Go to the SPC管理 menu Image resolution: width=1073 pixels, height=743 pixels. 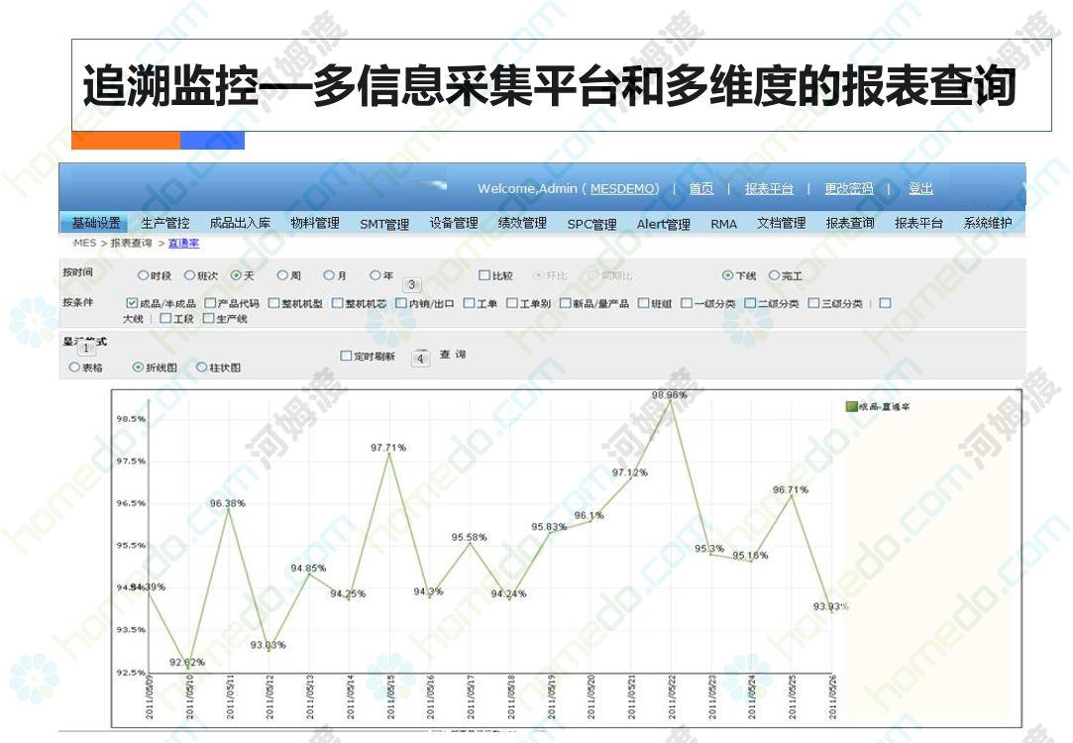click(x=591, y=224)
